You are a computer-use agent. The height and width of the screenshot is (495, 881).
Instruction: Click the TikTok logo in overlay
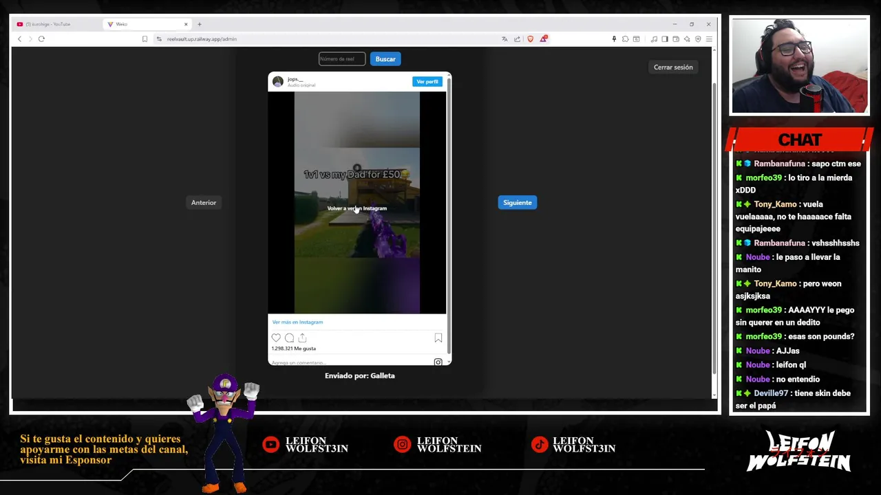540,445
